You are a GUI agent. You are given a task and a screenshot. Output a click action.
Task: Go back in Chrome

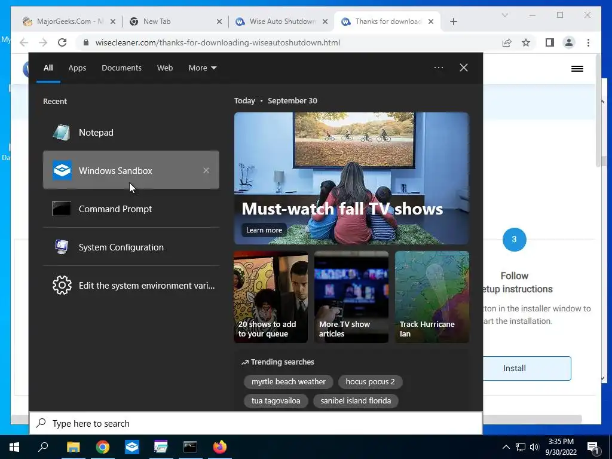tap(24, 42)
